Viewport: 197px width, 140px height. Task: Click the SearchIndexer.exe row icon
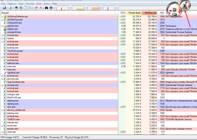coord(5,82)
